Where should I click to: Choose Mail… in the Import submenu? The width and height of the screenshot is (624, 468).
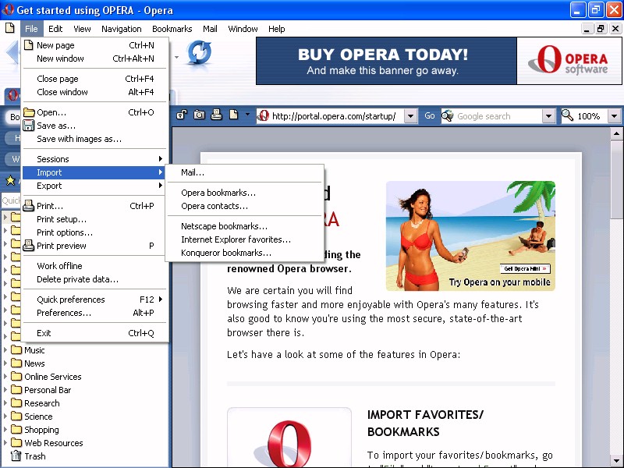coord(244,172)
